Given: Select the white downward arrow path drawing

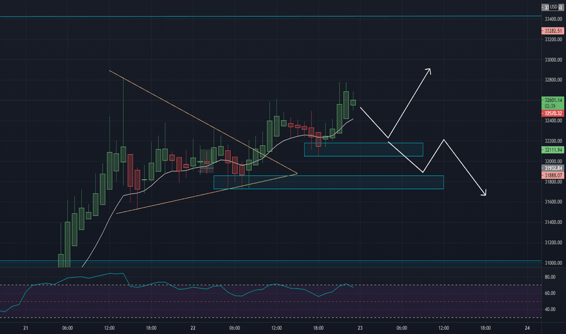Looking at the screenshot, I should pos(466,168).
